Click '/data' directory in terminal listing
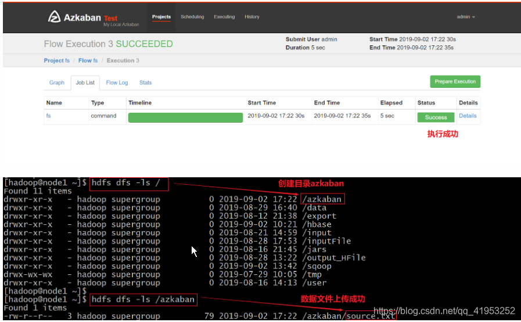This screenshot has width=521, height=322. coord(314,207)
